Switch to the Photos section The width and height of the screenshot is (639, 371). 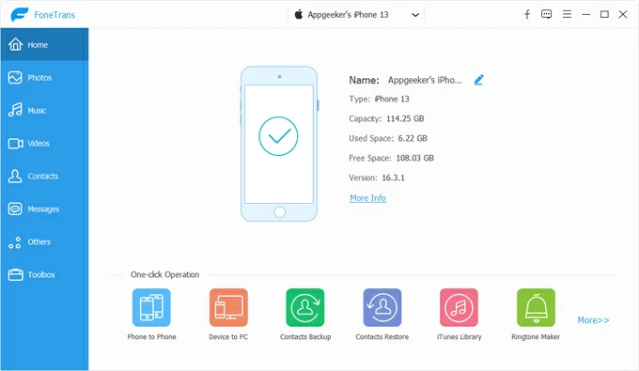[x=44, y=77]
